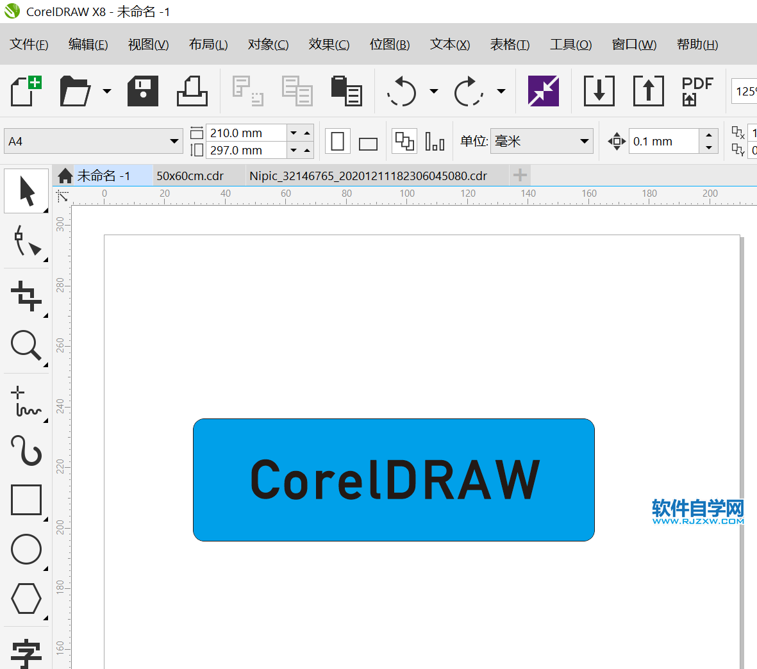The height and width of the screenshot is (669, 757).
Task: Click the Publish to PDF icon
Action: pyautogui.click(x=697, y=91)
